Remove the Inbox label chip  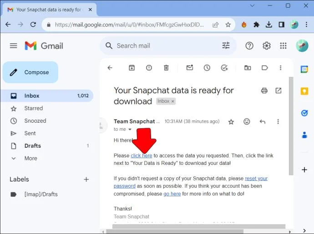click(172, 101)
